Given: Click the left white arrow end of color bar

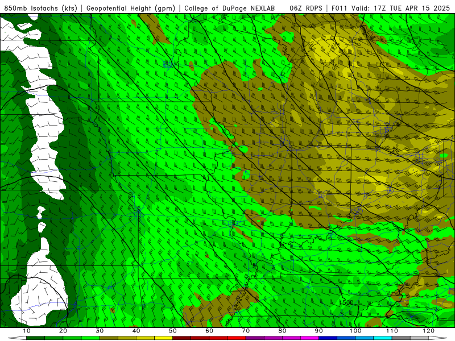Looking at the screenshot, I should pos(18,338).
